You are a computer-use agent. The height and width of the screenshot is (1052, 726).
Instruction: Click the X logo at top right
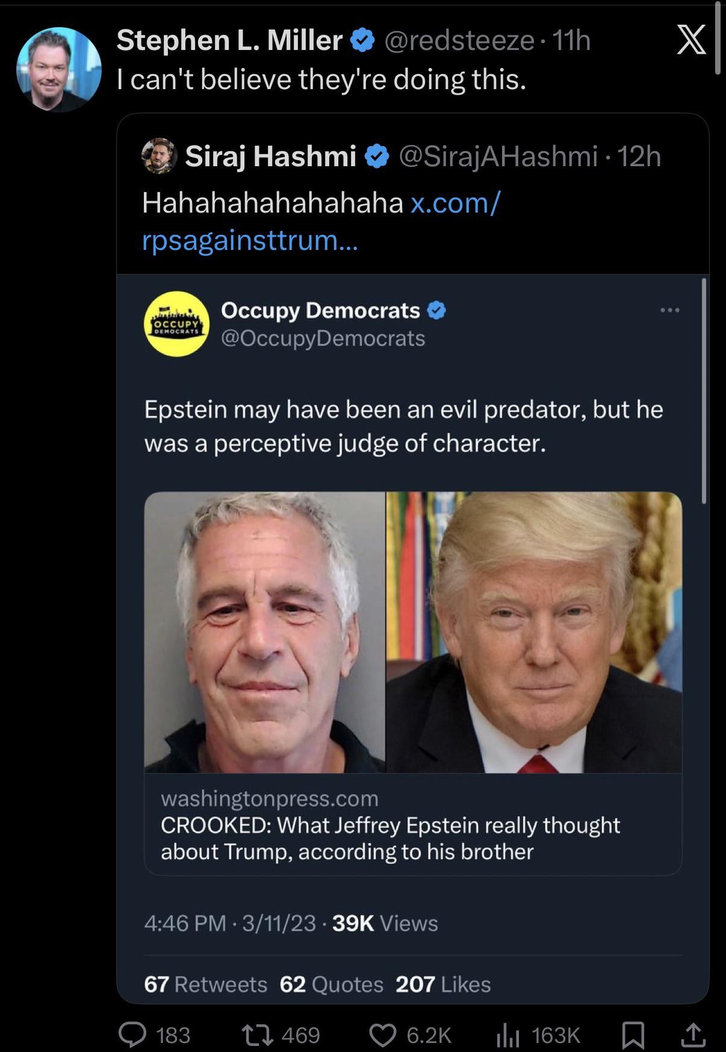pos(691,41)
